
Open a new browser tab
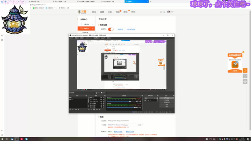pyautogui.click(x=150, y=2)
